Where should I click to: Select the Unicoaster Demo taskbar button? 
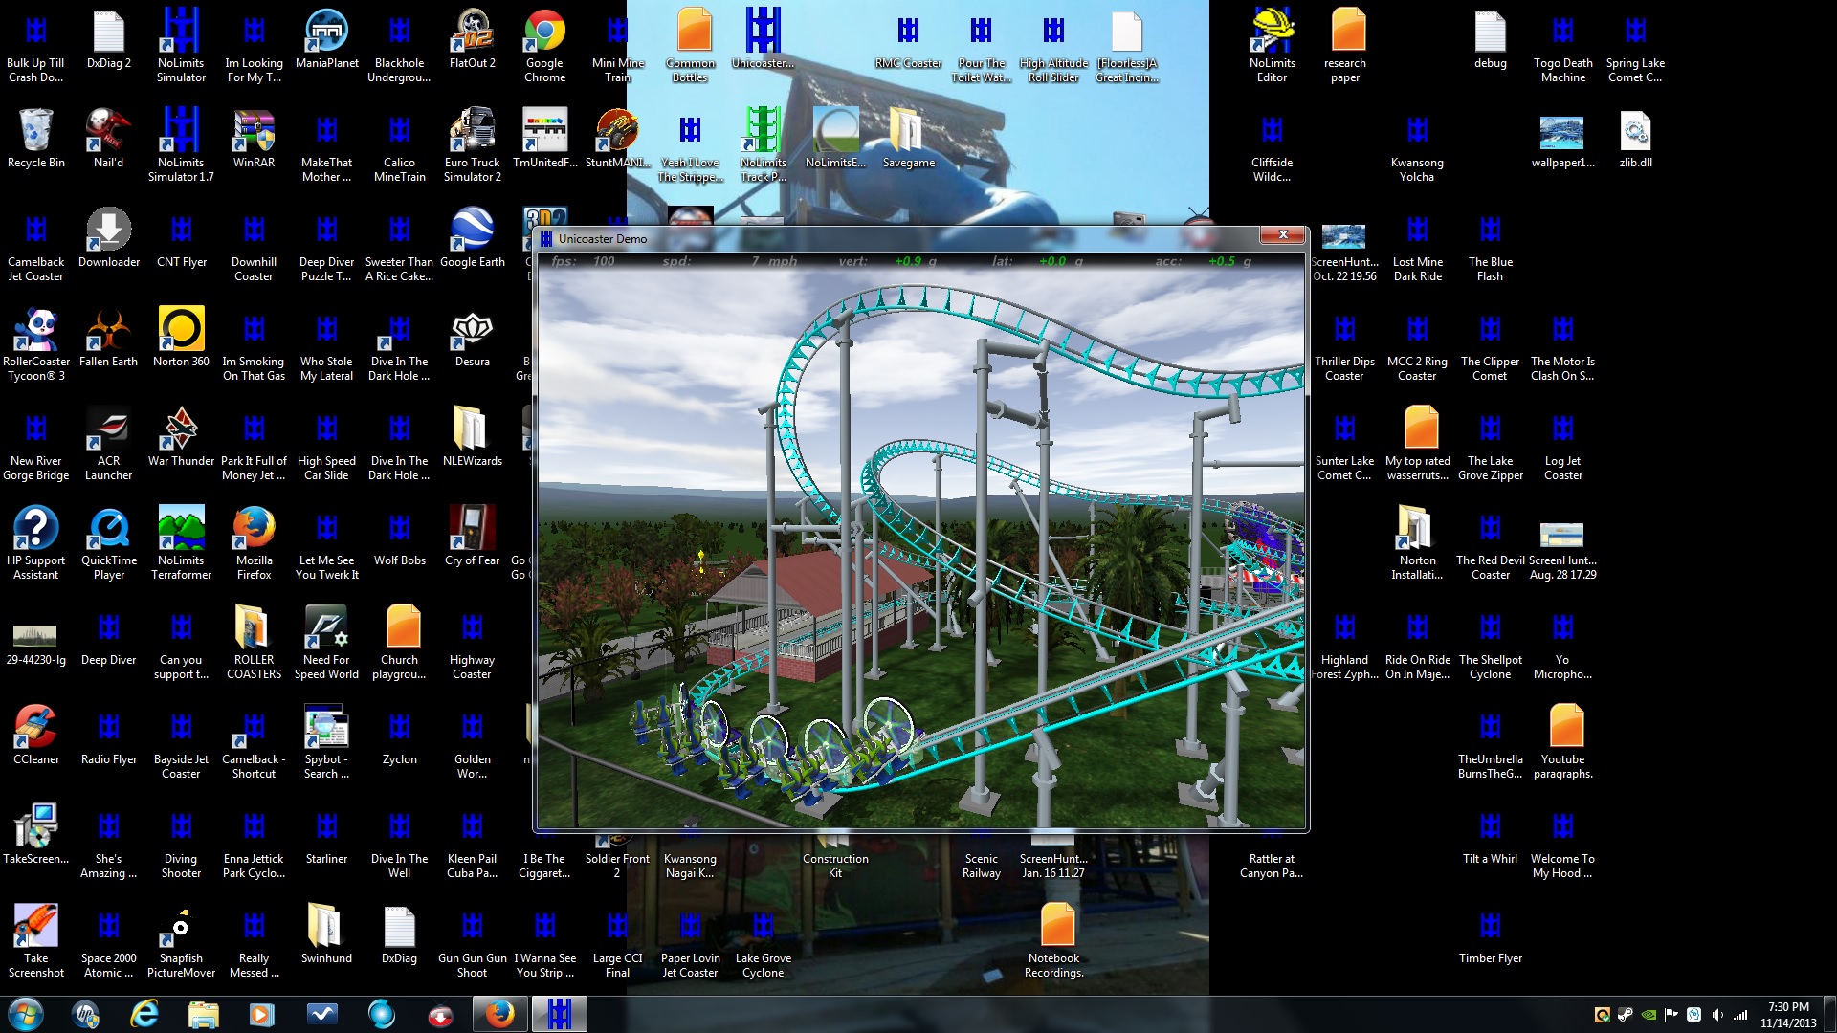560,1014
